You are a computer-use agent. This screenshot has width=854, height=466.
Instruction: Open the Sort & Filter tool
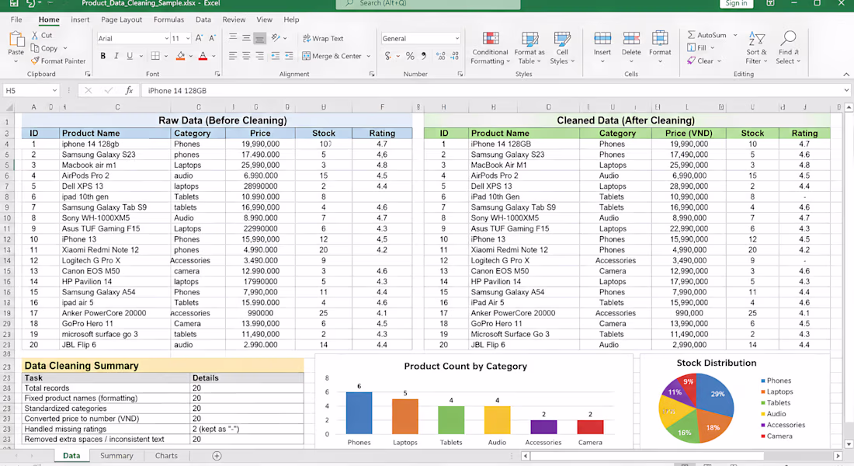click(756, 48)
